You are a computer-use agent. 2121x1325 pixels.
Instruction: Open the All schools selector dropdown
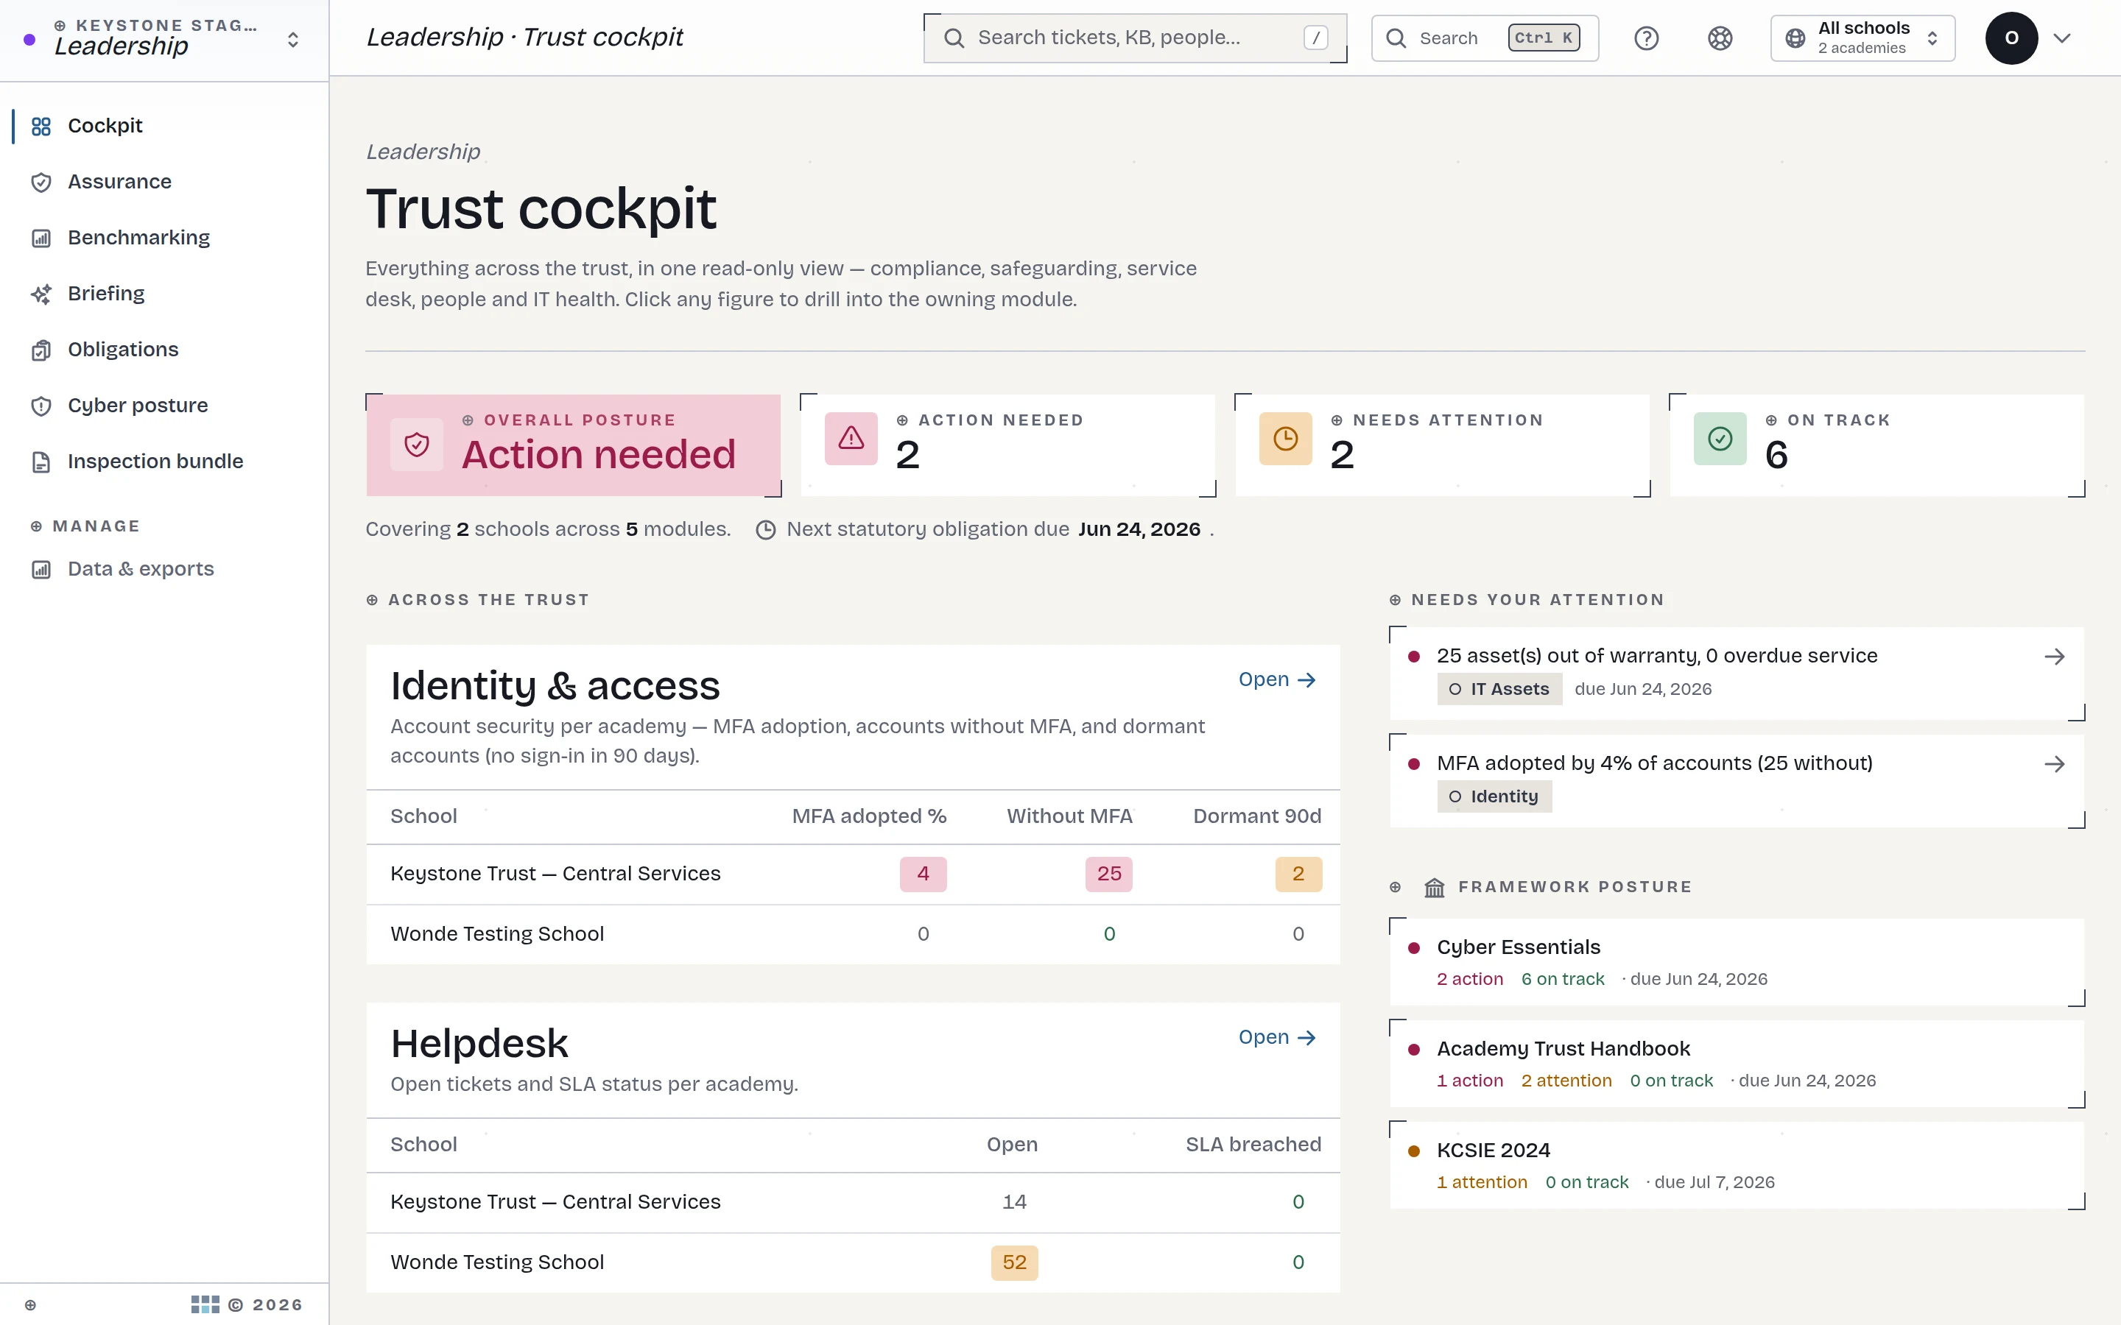coord(1863,38)
